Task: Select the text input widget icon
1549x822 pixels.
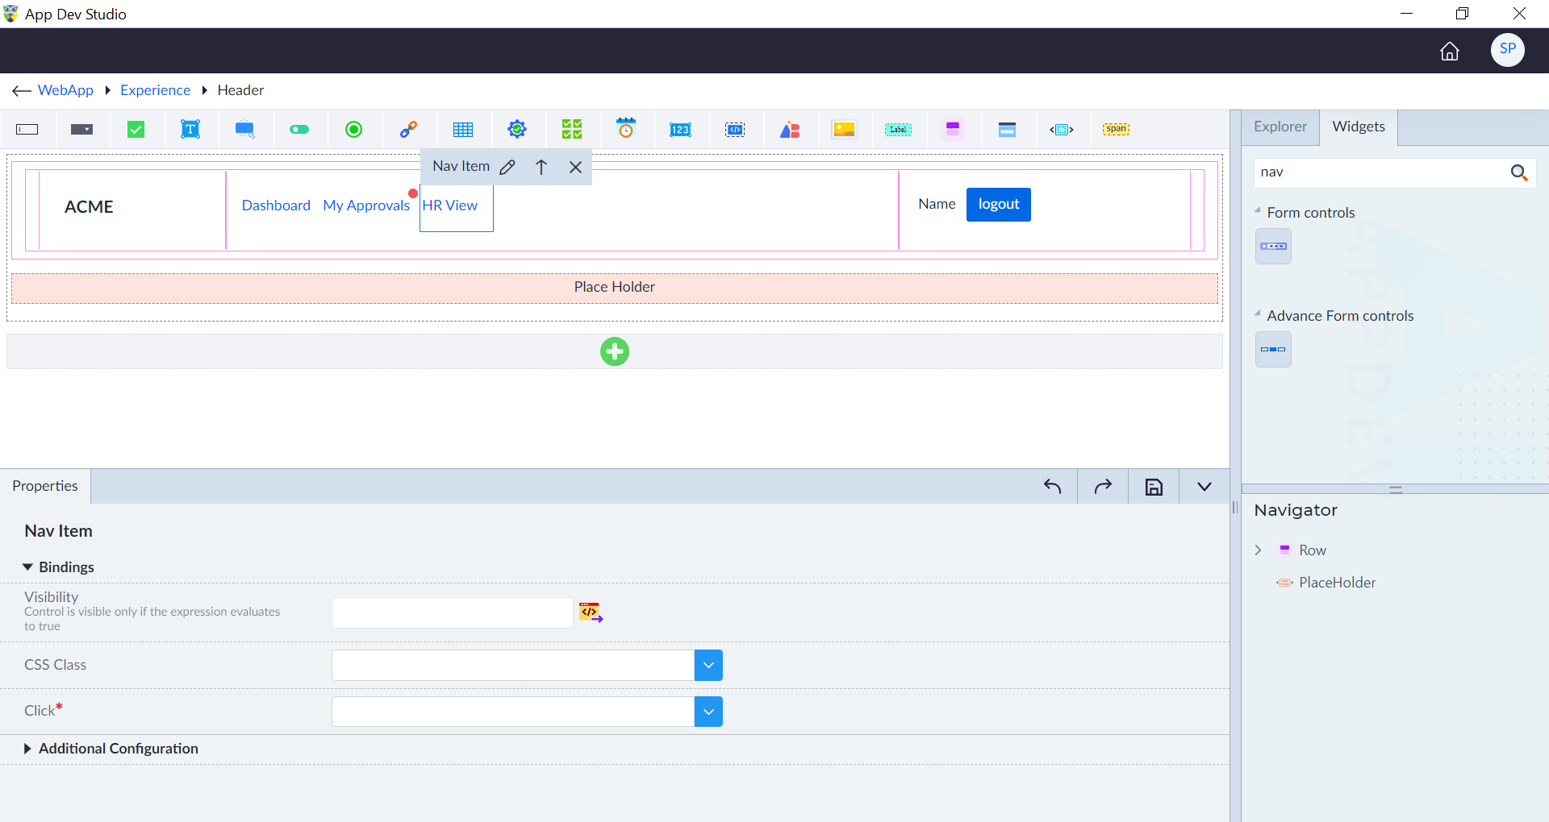Action: pyautogui.click(x=27, y=130)
